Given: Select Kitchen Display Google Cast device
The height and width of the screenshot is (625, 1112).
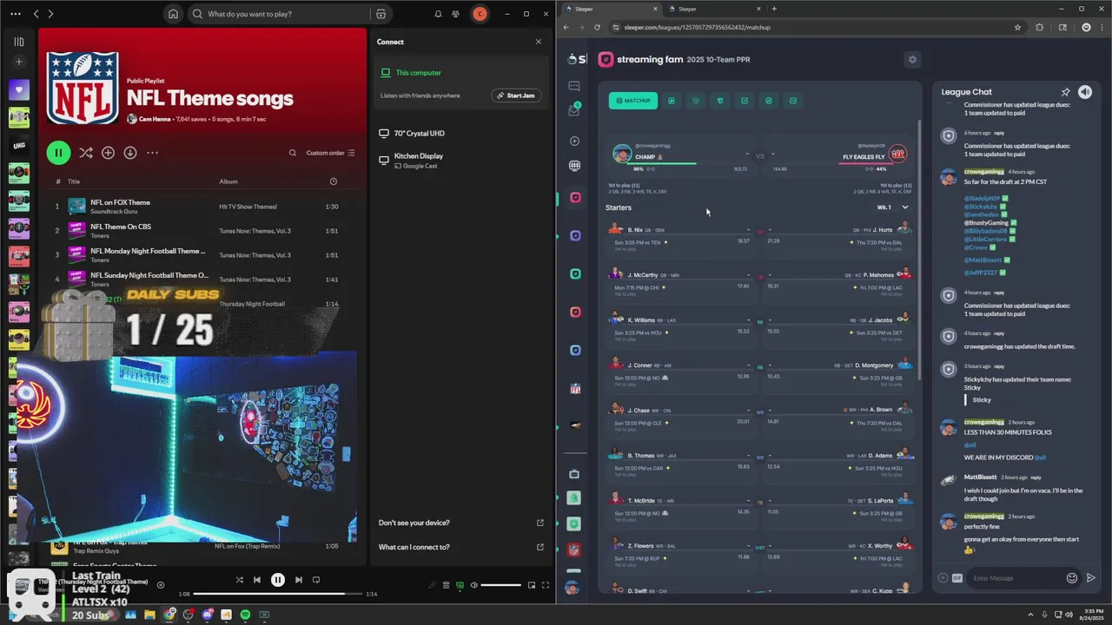Looking at the screenshot, I should pyautogui.click(x=412, y=161).
